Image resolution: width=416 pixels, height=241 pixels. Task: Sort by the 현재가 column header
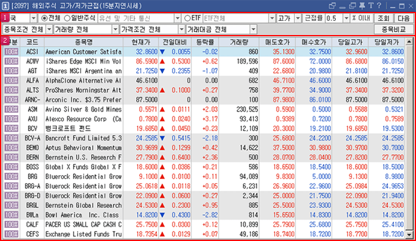coord(141,42)
